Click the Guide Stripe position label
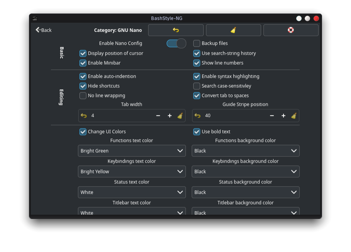The width and height of the screenshot is (351, 252). pos(245,105)
